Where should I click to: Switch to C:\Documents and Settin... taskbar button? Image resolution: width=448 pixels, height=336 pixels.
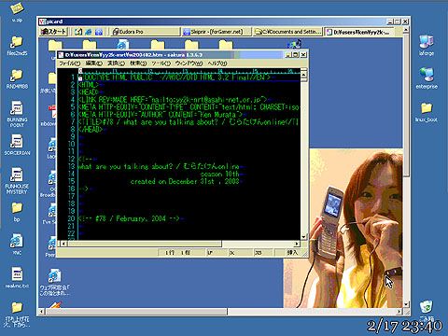287,32
